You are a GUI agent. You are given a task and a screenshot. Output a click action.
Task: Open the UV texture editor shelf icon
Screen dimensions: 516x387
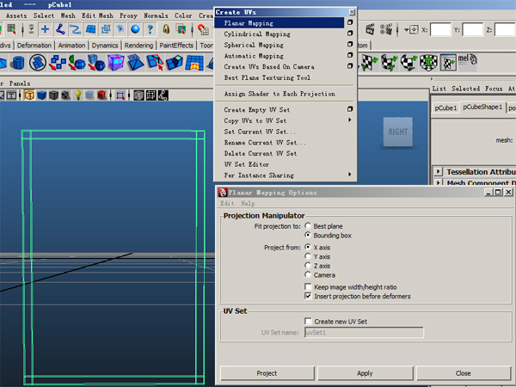point(448,63)
